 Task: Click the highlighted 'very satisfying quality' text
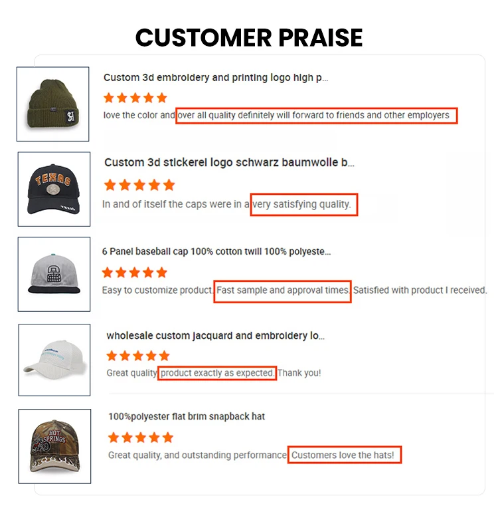point(303,205)
